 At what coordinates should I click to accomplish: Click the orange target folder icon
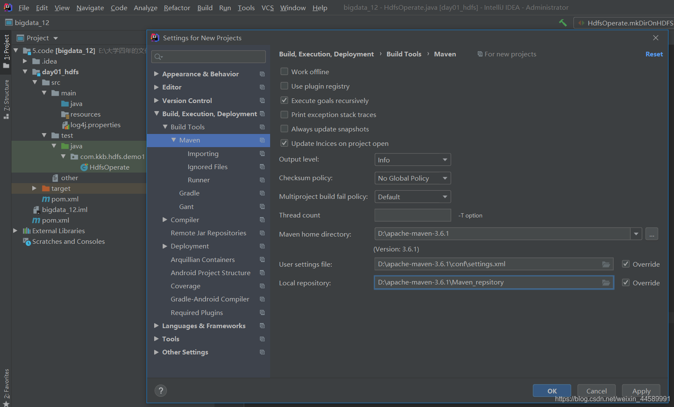[46, 189]
